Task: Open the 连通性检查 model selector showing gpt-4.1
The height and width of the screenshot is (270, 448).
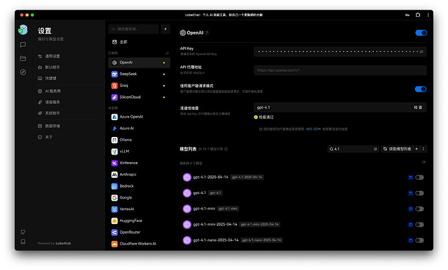Action: [332, 108]
